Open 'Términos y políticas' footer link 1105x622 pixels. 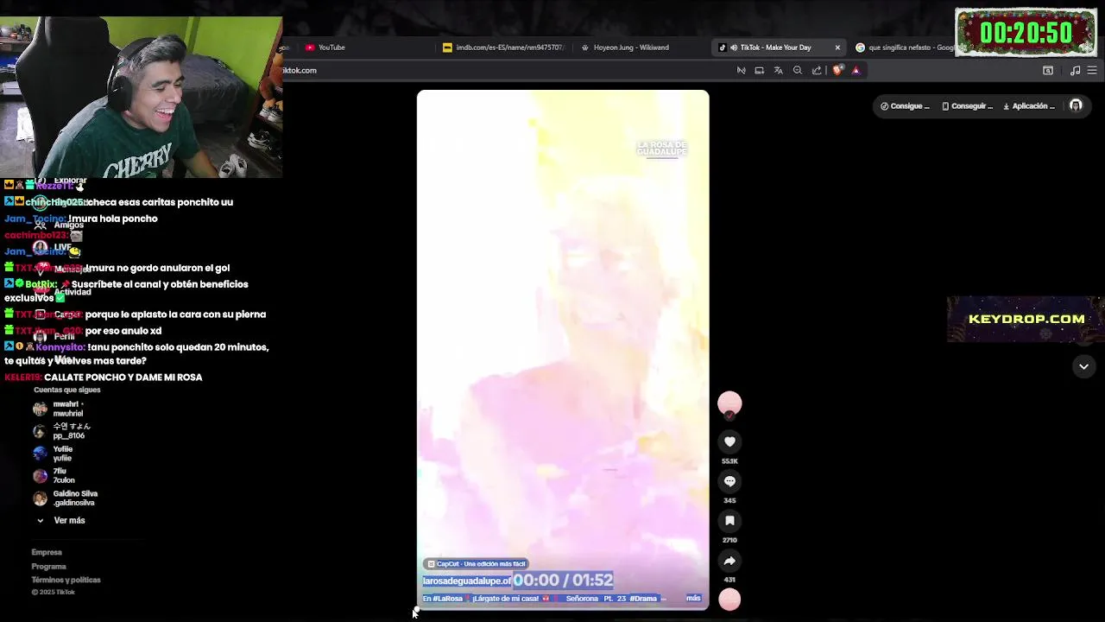66,581
